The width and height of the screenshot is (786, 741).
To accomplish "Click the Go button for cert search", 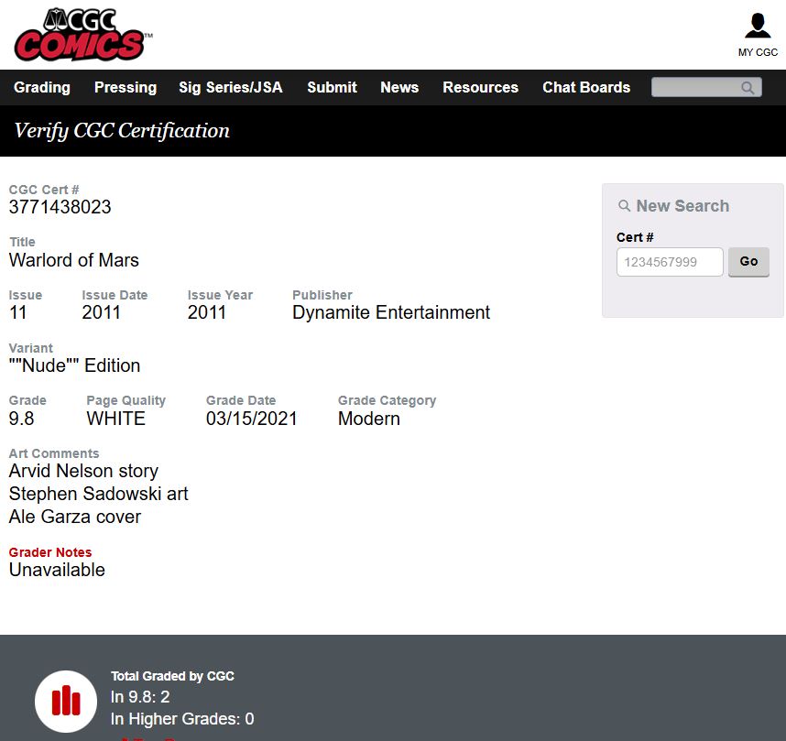I will coord(748,261).
